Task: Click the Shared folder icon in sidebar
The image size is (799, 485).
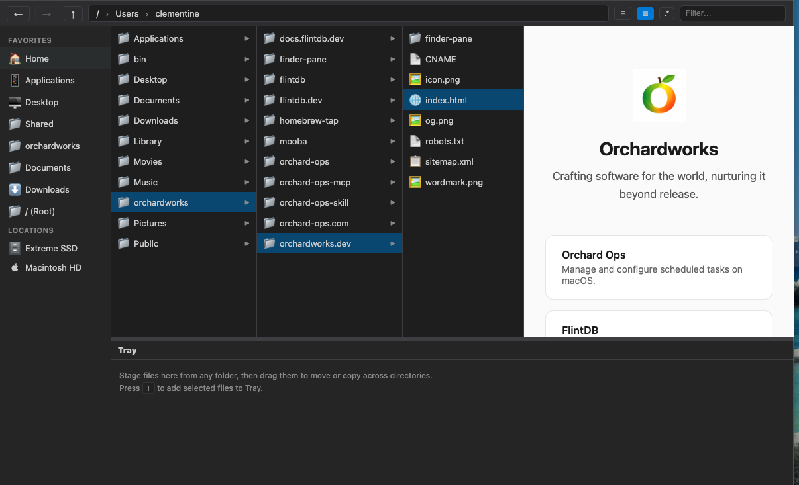Action: click(15, 124)
